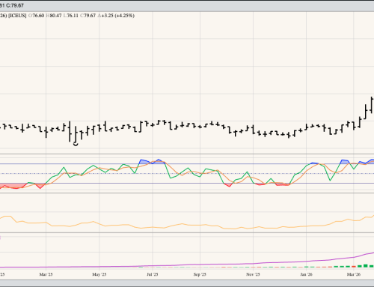Screen dimensions: 374x287
Task: Click the Δ+3.25 (+4.25%) change value
Action: point(116,16)
